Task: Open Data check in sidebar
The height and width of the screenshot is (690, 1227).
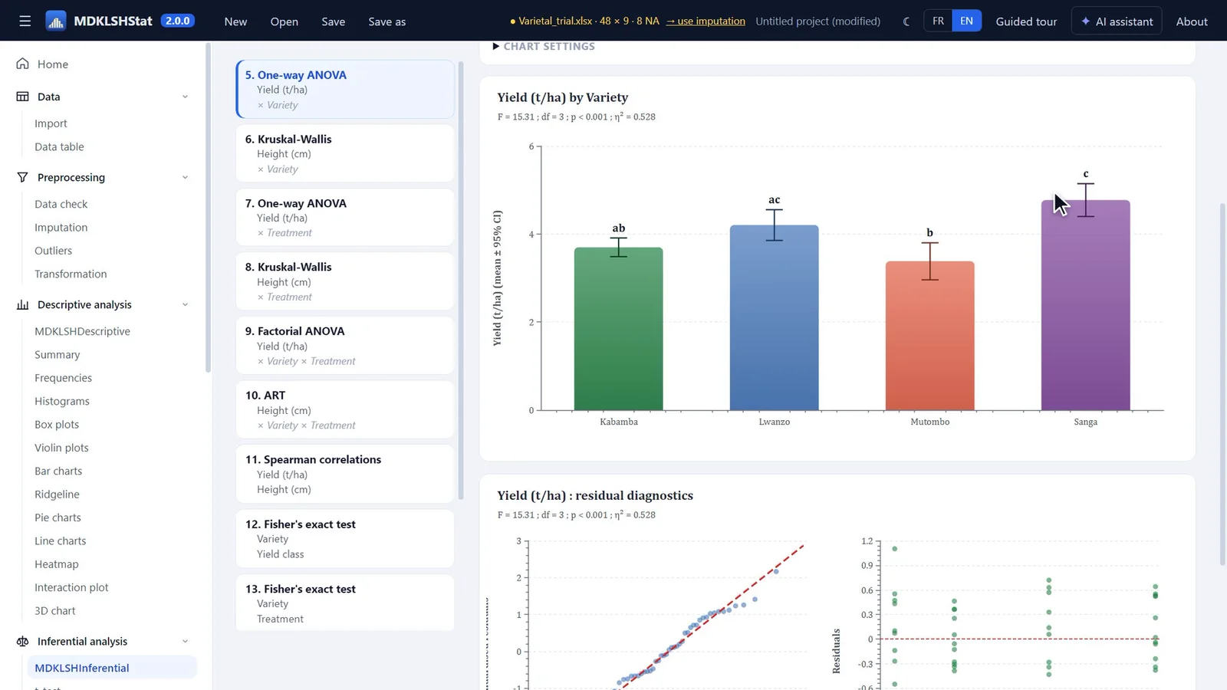Action: 61,204
